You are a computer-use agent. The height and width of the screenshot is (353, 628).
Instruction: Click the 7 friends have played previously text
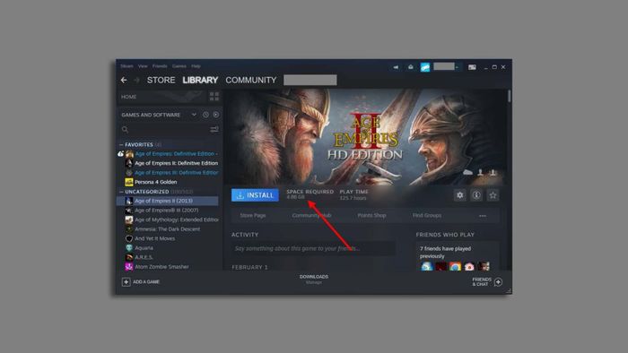point(445,253)
